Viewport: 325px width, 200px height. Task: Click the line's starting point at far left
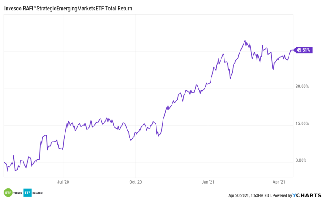coord(4,162)
